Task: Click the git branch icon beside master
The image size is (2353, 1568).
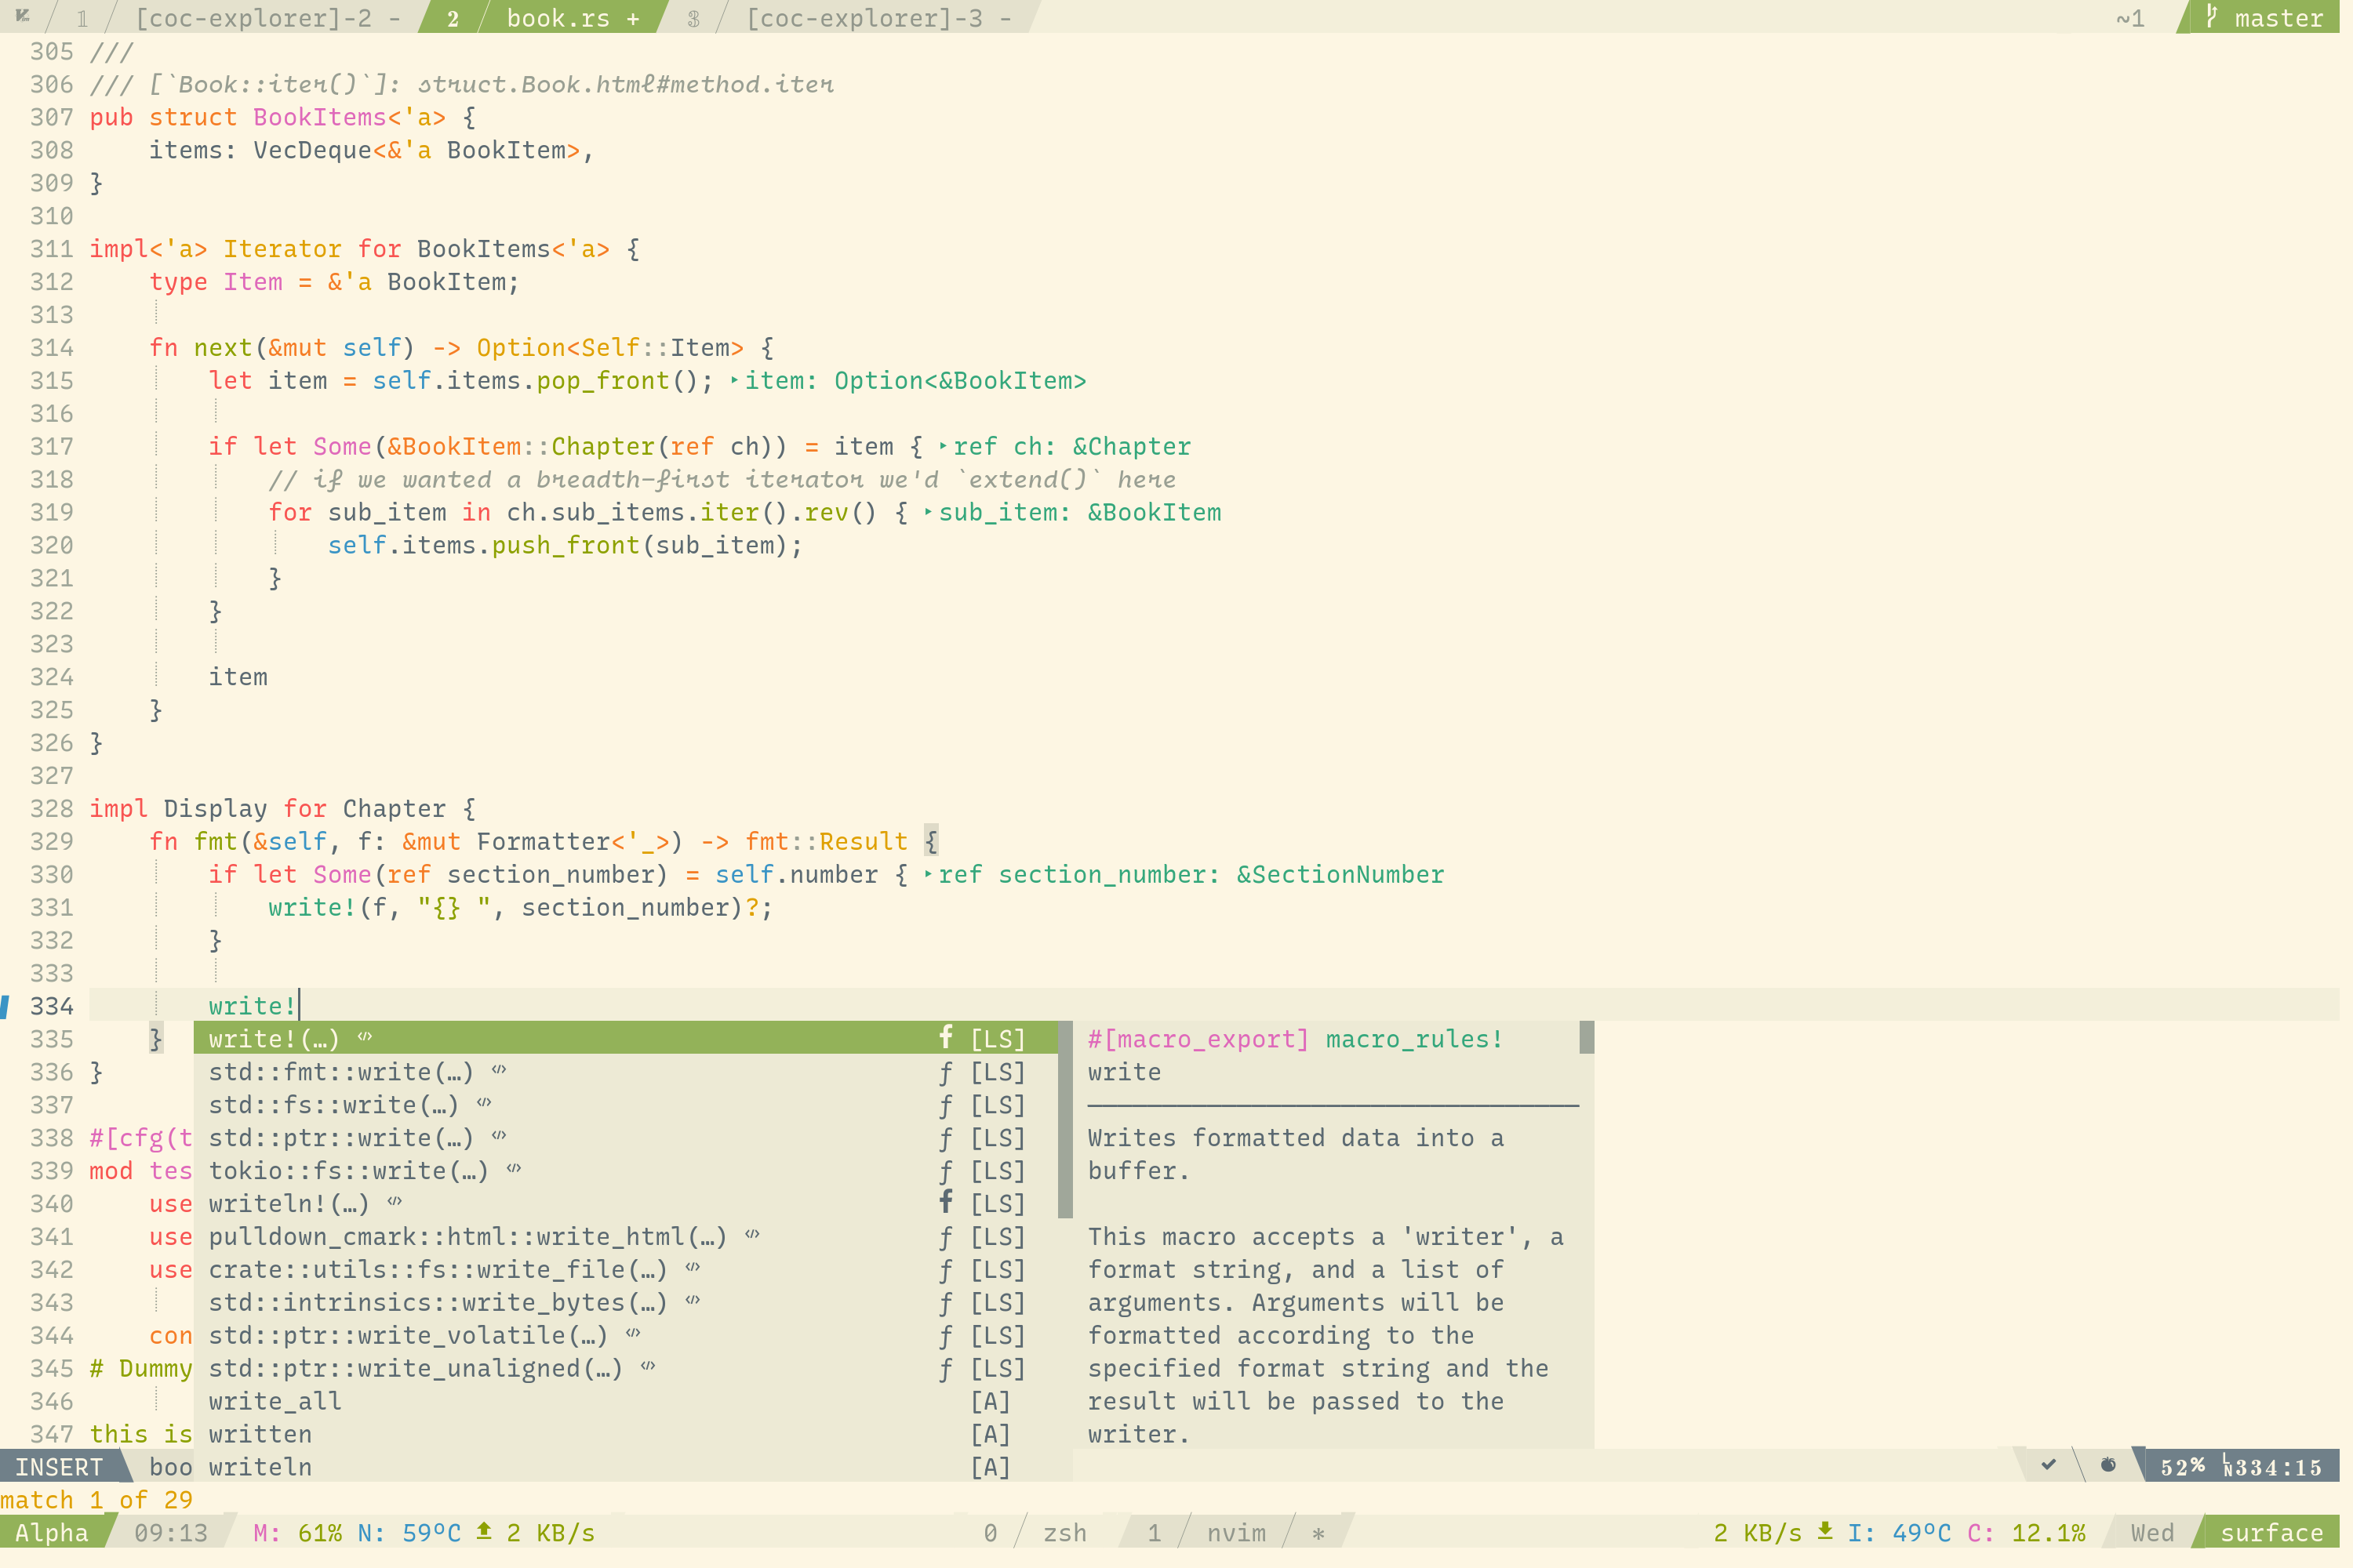Action: click(2212, 16)
